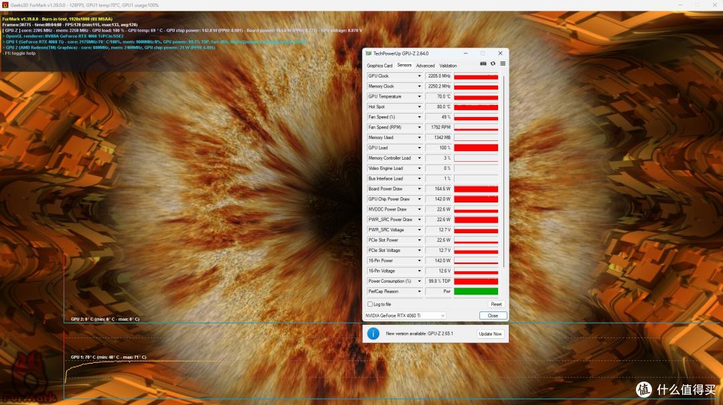Click the 99.8 % TDP value
Screen dimensions: 723x405
438,281
